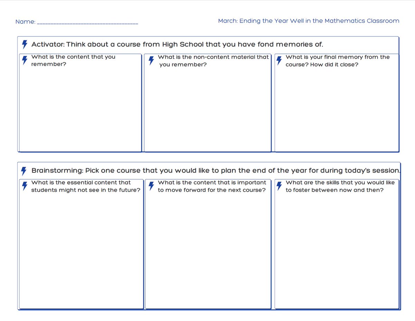Viewport: 415px width, 321px height.
Task: Click the text 'What is your final memory from the course?'
Action: (x=338, y=61)
